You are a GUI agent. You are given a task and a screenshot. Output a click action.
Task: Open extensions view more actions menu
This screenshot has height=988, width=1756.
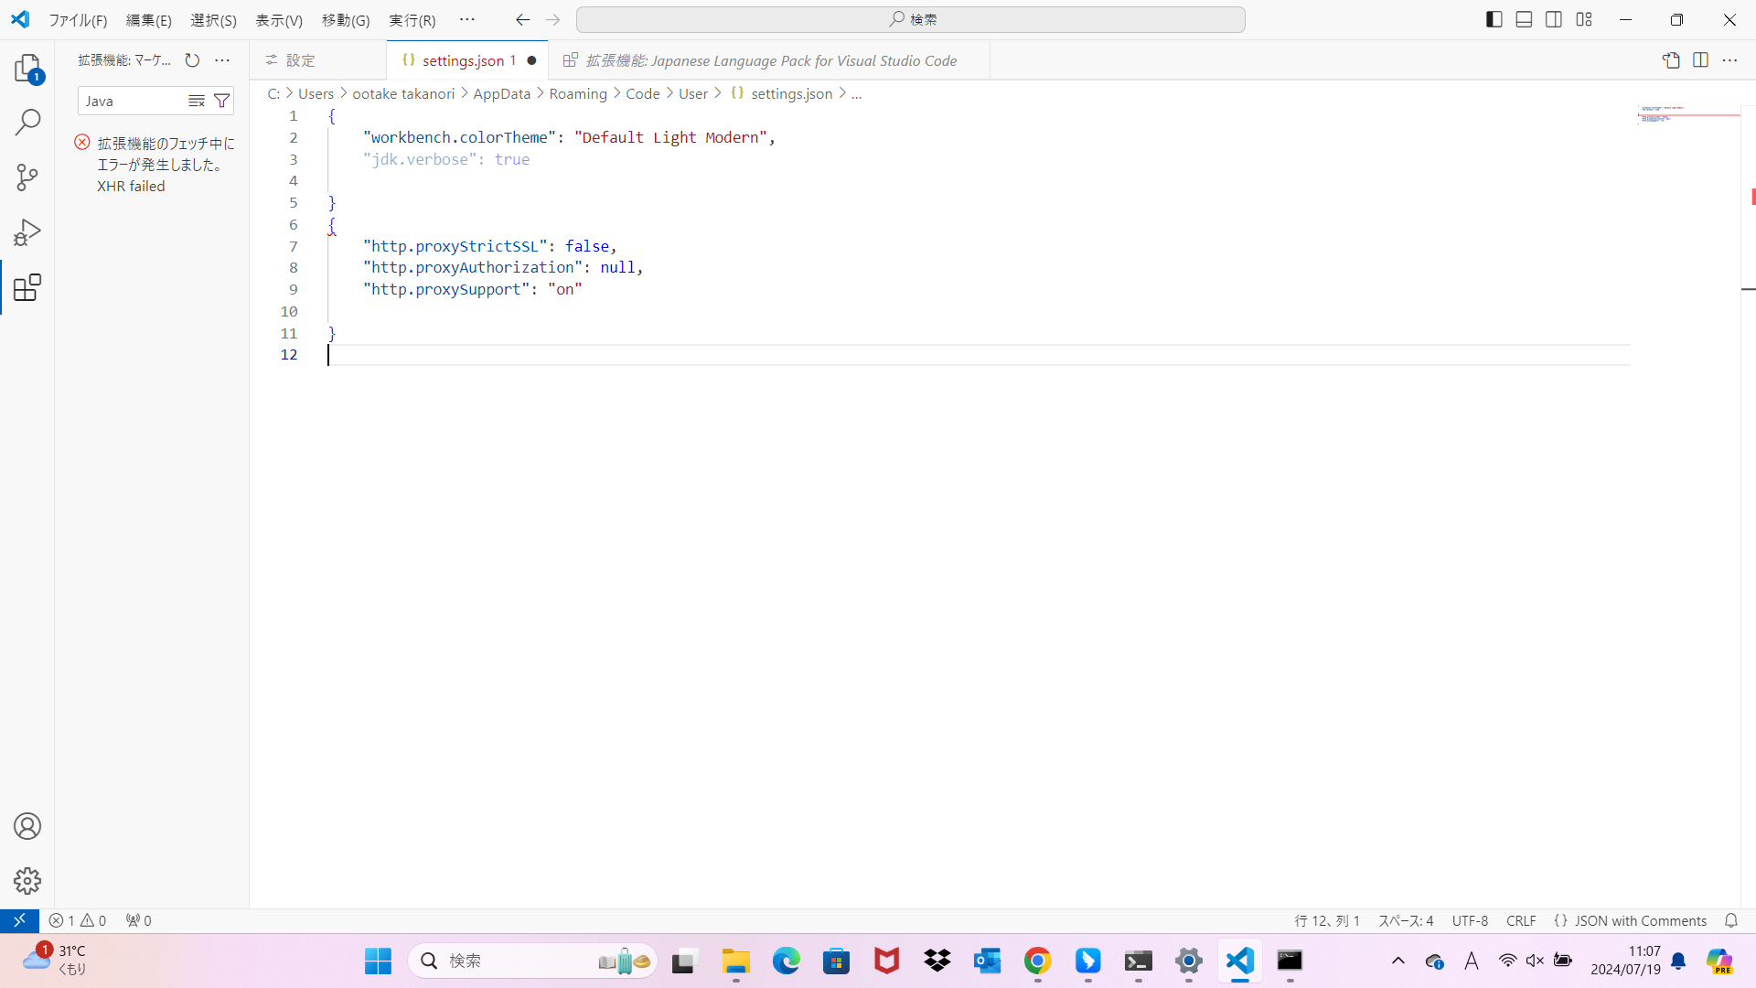(222, 60)
